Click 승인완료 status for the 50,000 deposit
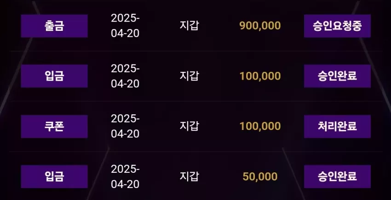Screen dimensions: 391x200 pyautogui.click(x=337, y=176)
